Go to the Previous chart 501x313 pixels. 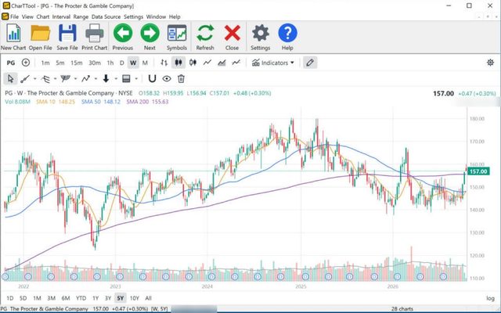pos(123,37)
